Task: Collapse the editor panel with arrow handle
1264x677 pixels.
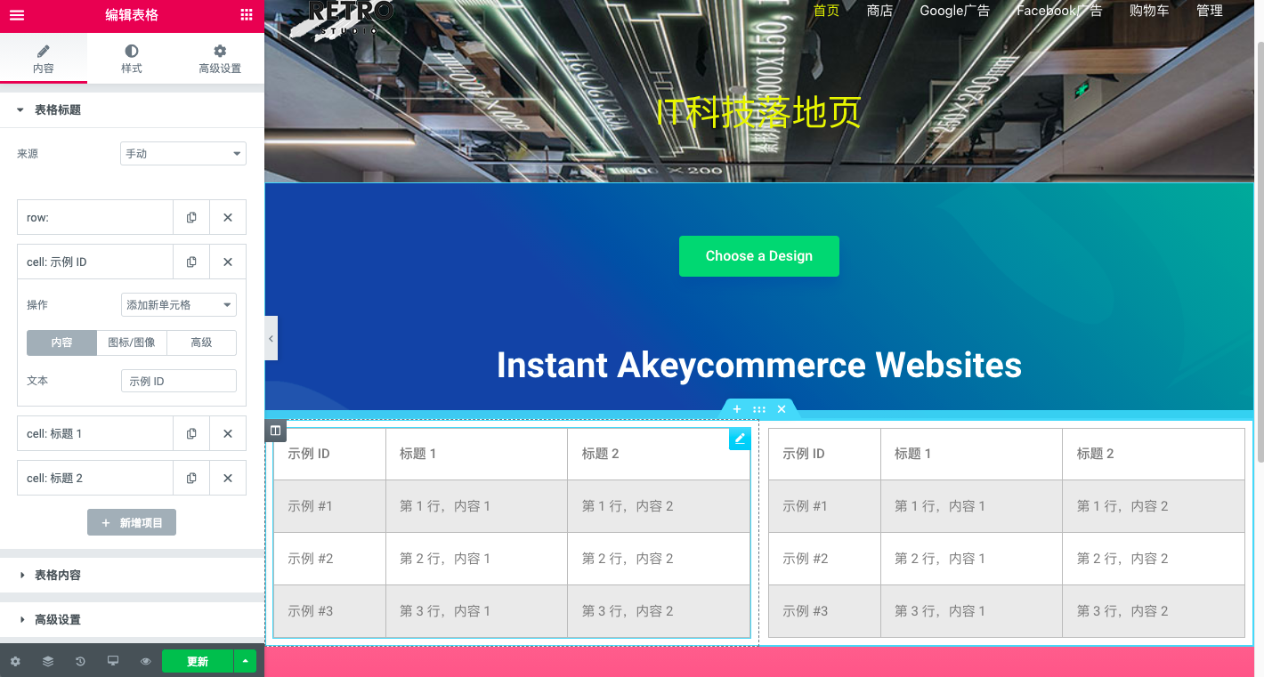Action: 271,339
